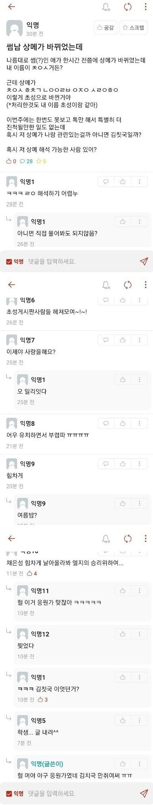Open more options for 익명1's first comment
This screenshot has height=805, width=153.
[139, 182]
